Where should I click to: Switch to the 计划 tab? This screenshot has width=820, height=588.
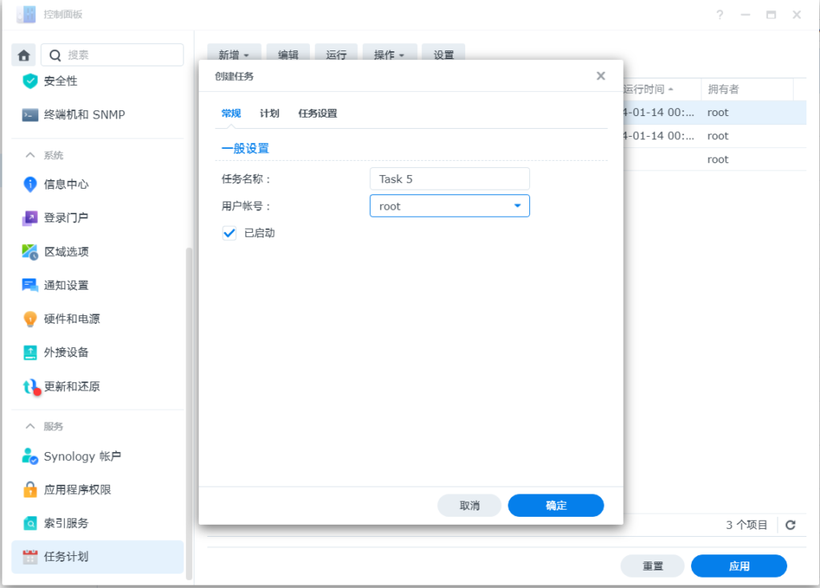[x=270, y=113]
